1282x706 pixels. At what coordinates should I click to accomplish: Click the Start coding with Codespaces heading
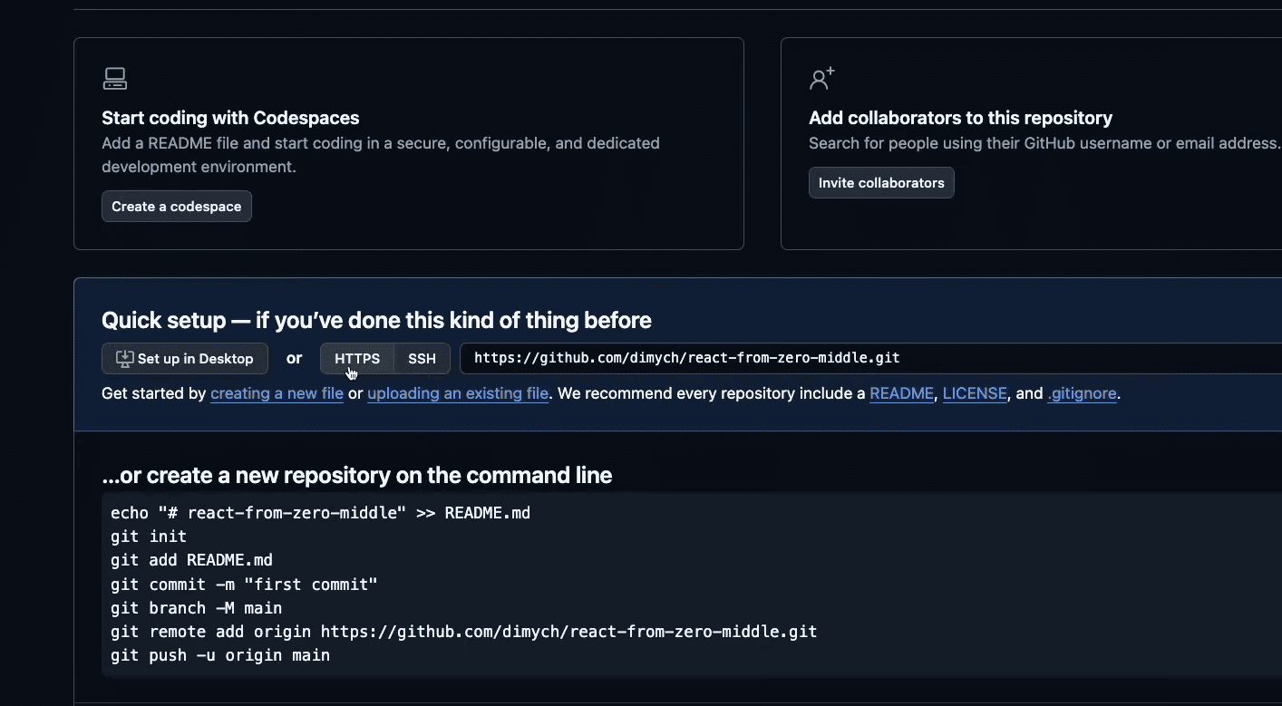(230, 118)
